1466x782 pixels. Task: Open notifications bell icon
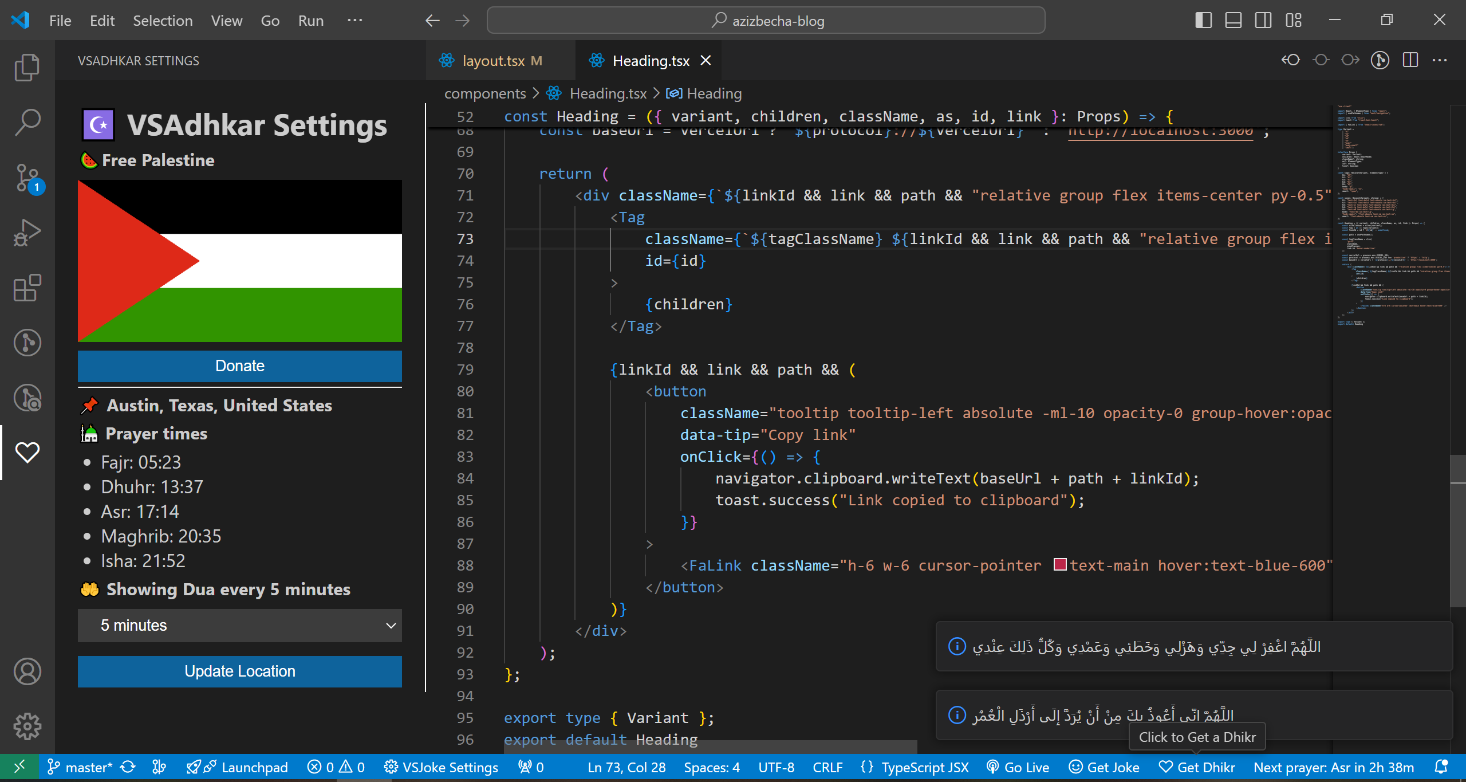point(1441,767)
